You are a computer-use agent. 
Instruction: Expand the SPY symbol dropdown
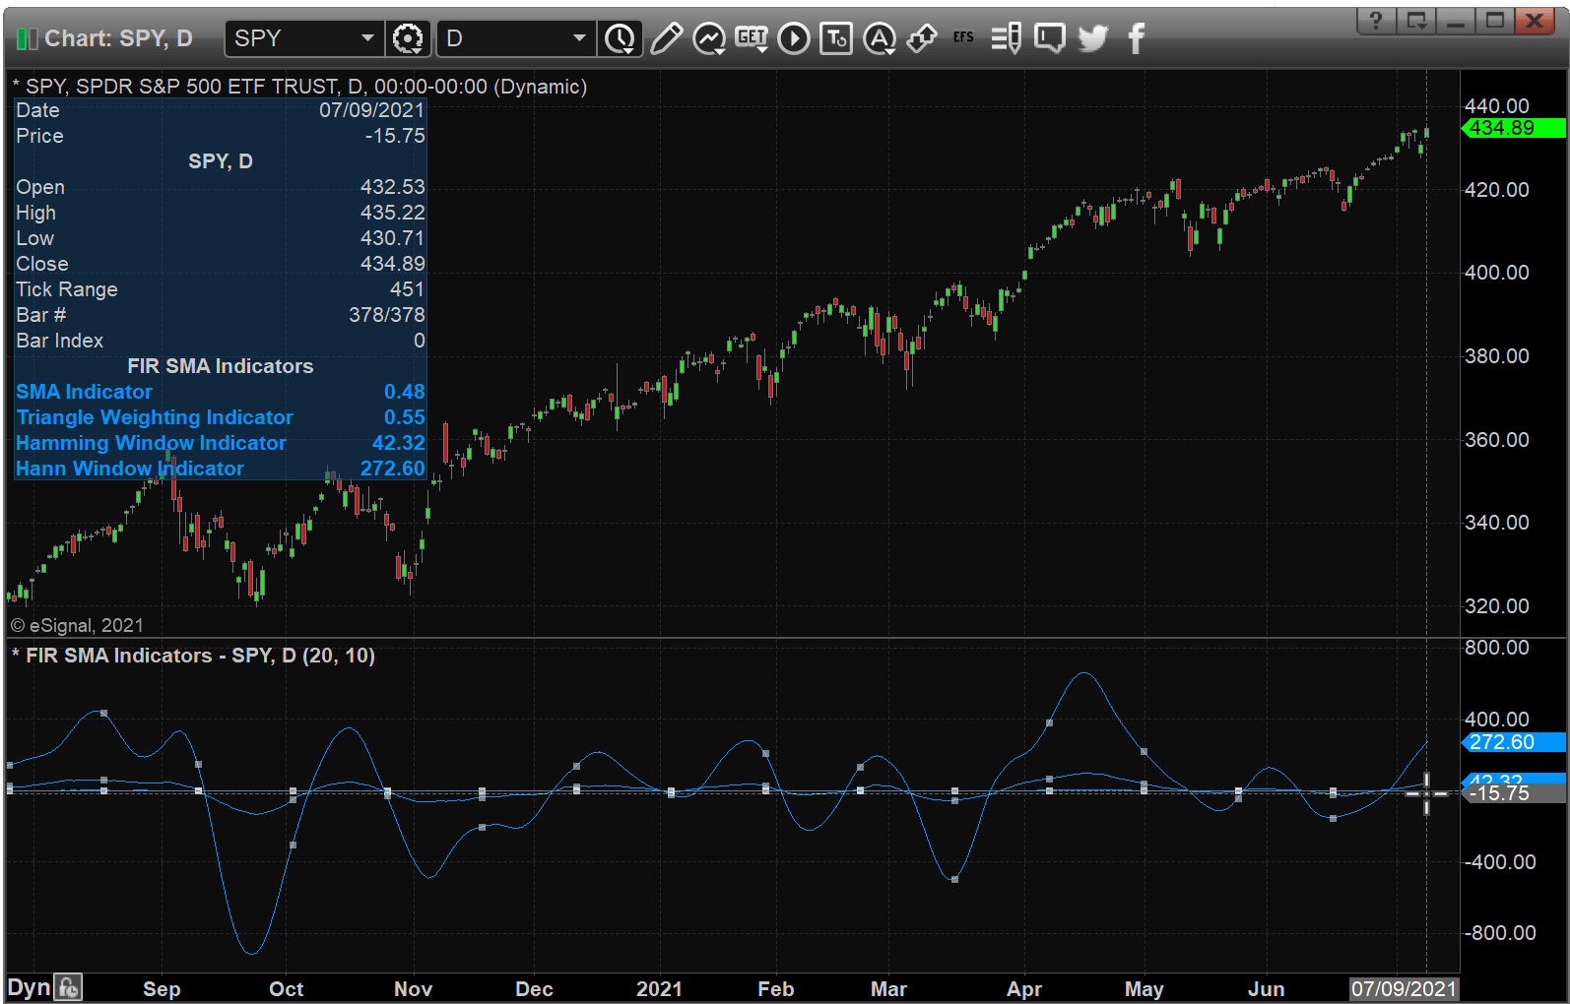(x=367, y=38)
